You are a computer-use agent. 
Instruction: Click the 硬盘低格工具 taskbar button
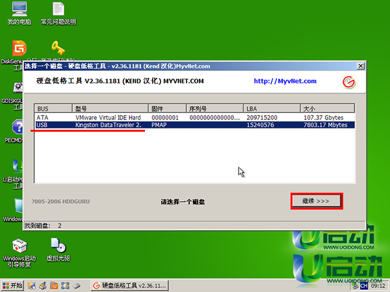point(129,286)
